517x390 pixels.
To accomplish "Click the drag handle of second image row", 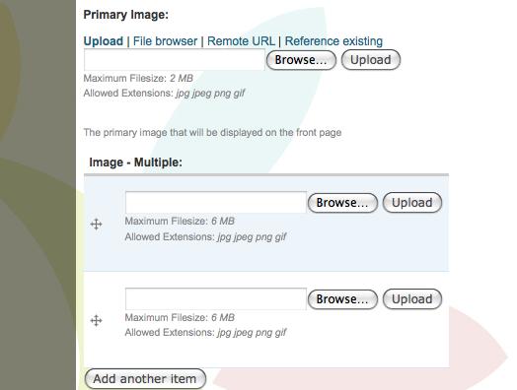I will [x=97, y=320].
